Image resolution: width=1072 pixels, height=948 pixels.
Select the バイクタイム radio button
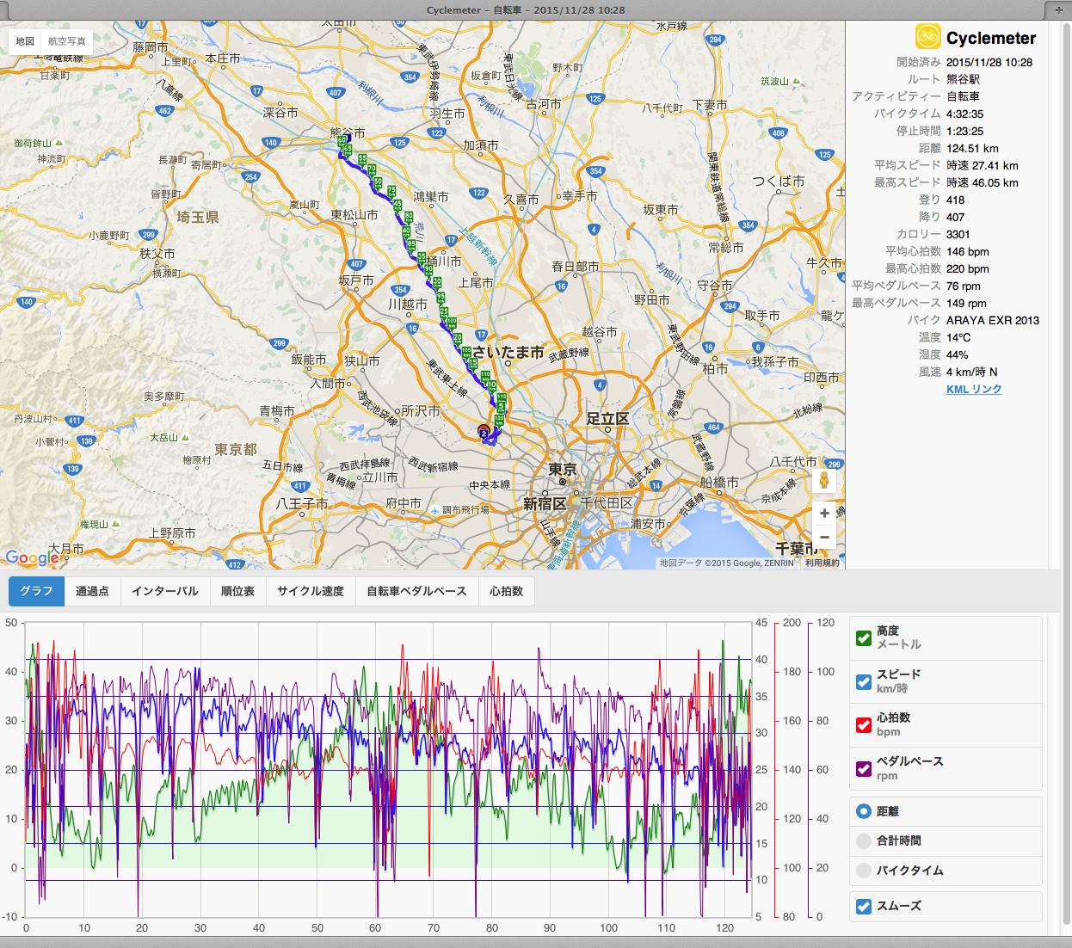tap(865, 871)
